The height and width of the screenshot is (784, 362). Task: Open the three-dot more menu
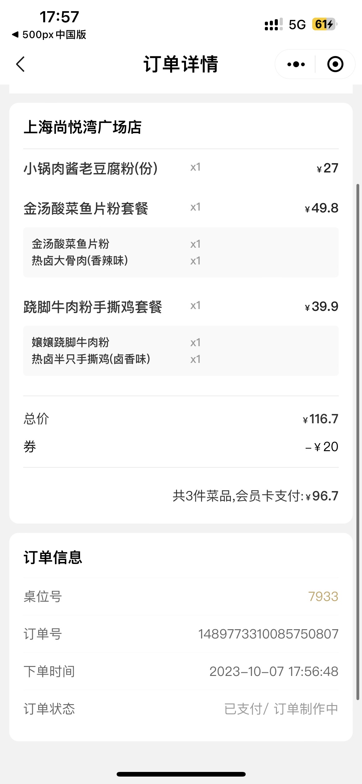tap(296, 64)
